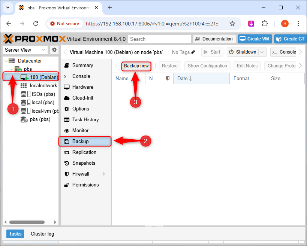Sort by the Date column header
This screenshot has height=246, width=307.
pos(201,78)
